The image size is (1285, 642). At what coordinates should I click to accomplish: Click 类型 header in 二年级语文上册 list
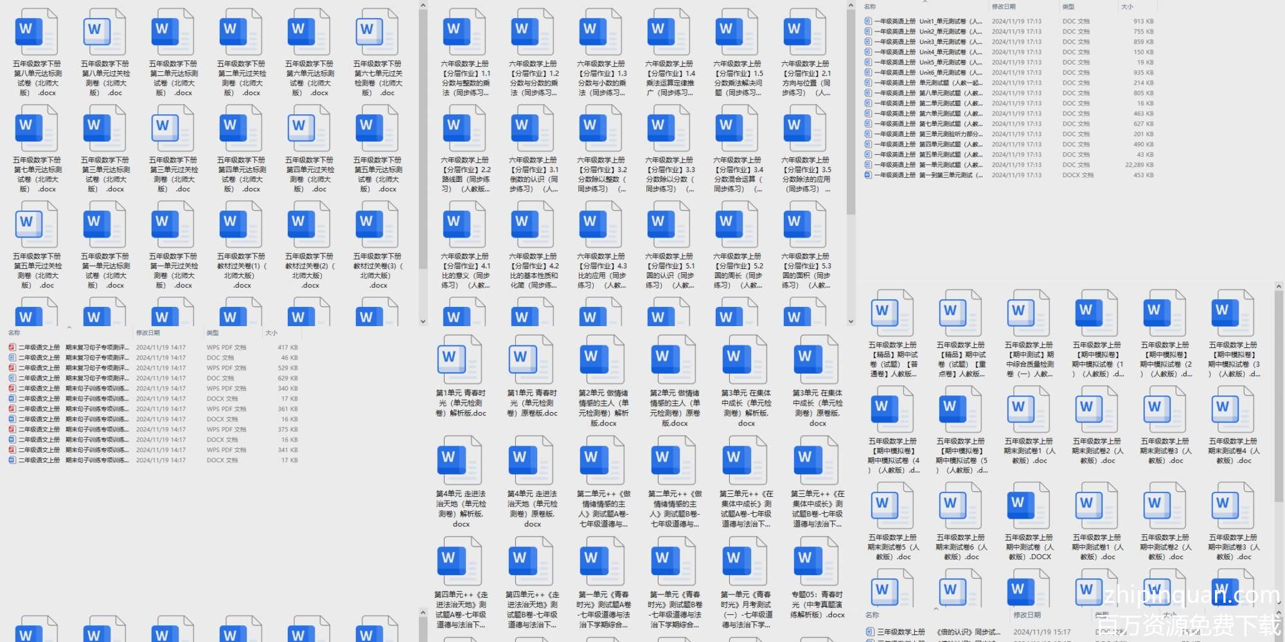(213, 333)
